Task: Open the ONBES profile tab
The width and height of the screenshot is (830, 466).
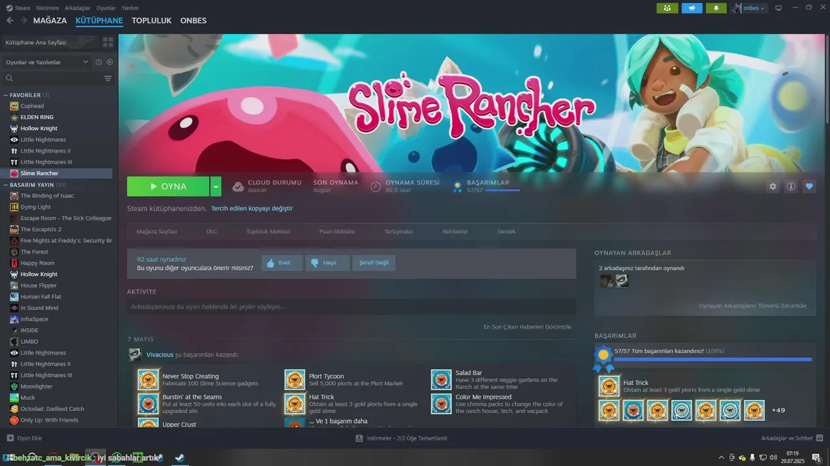Action: click(193, 21)
